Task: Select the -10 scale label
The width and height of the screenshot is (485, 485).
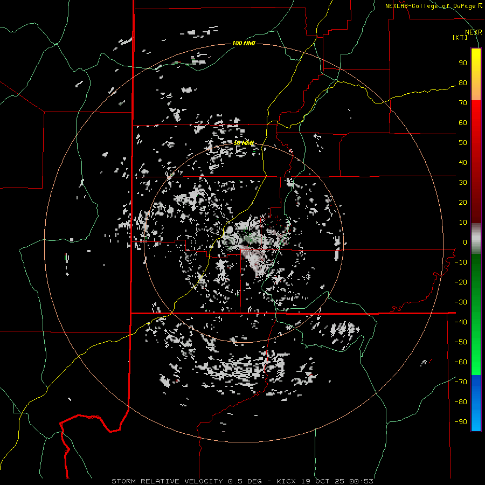Action: 461,262
